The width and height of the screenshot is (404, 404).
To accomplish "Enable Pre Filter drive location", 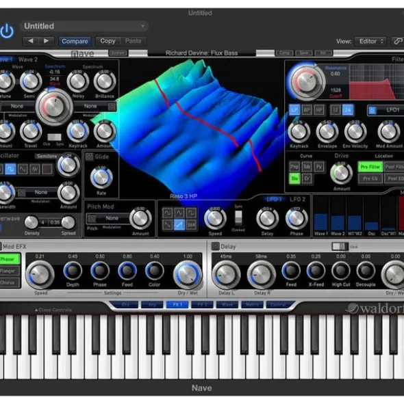I will pos(370,167).
